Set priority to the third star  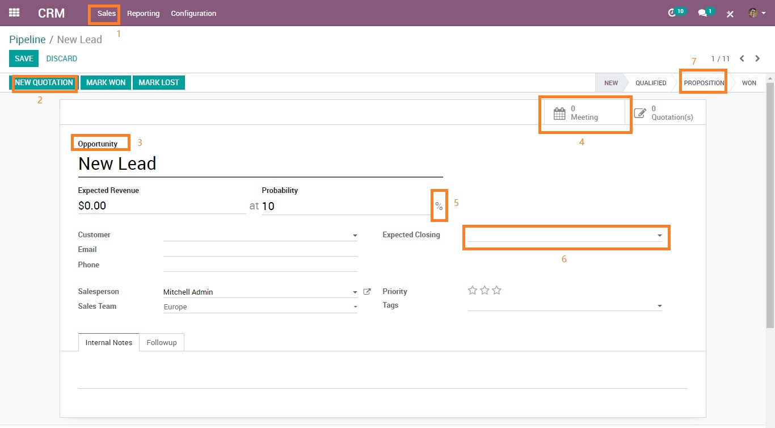[497, 291]
